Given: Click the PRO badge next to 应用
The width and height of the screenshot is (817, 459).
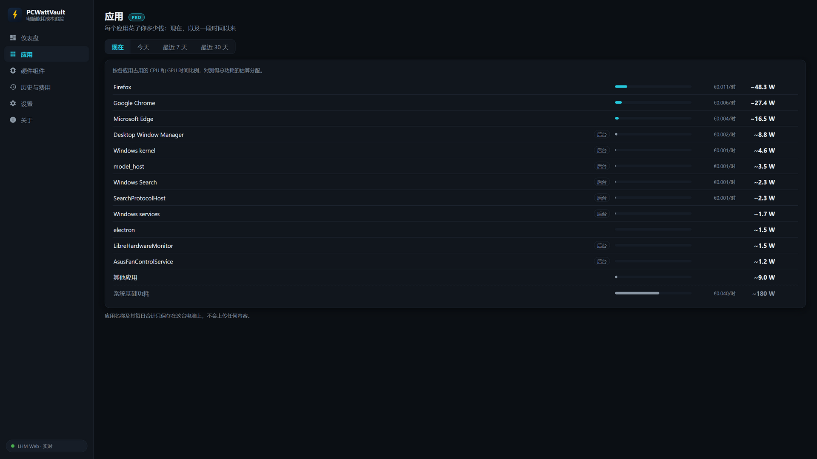Looking at the screenshot, I should pyautogui.click(x=137, y=17).
